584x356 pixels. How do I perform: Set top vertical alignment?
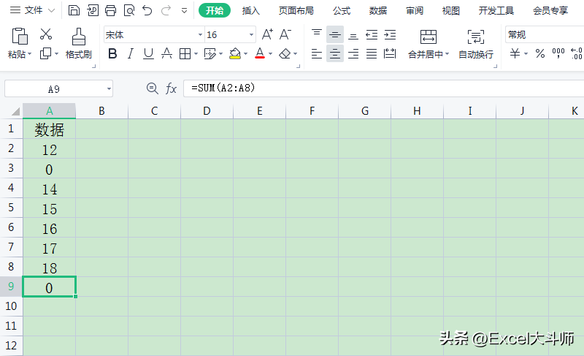[x=317, y=34]
